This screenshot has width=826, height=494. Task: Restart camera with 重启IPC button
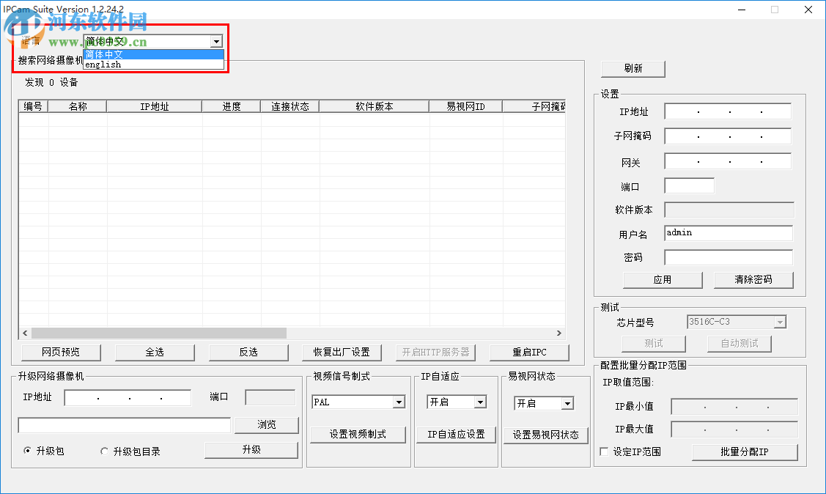[x=529, y=352]
